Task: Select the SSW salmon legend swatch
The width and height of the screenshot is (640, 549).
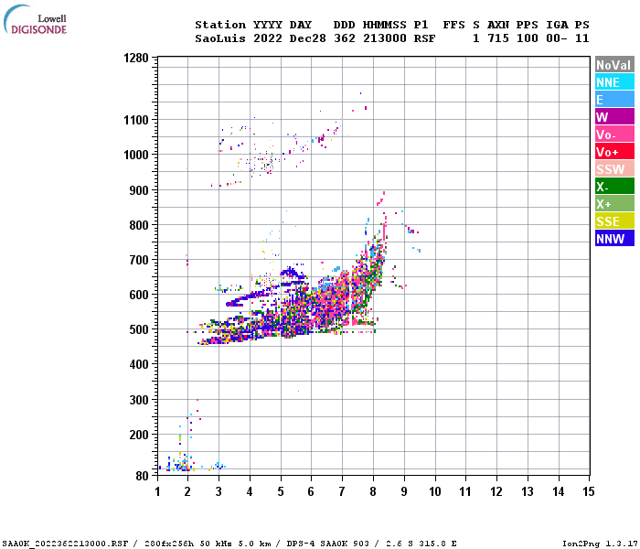Action: [614, 168]
